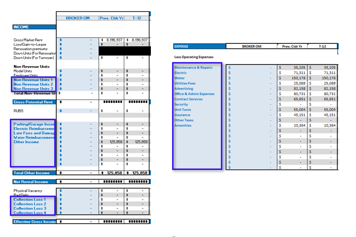Select the Physical Vacancy label
Viewport: 356px width, 237px height.
28,191
